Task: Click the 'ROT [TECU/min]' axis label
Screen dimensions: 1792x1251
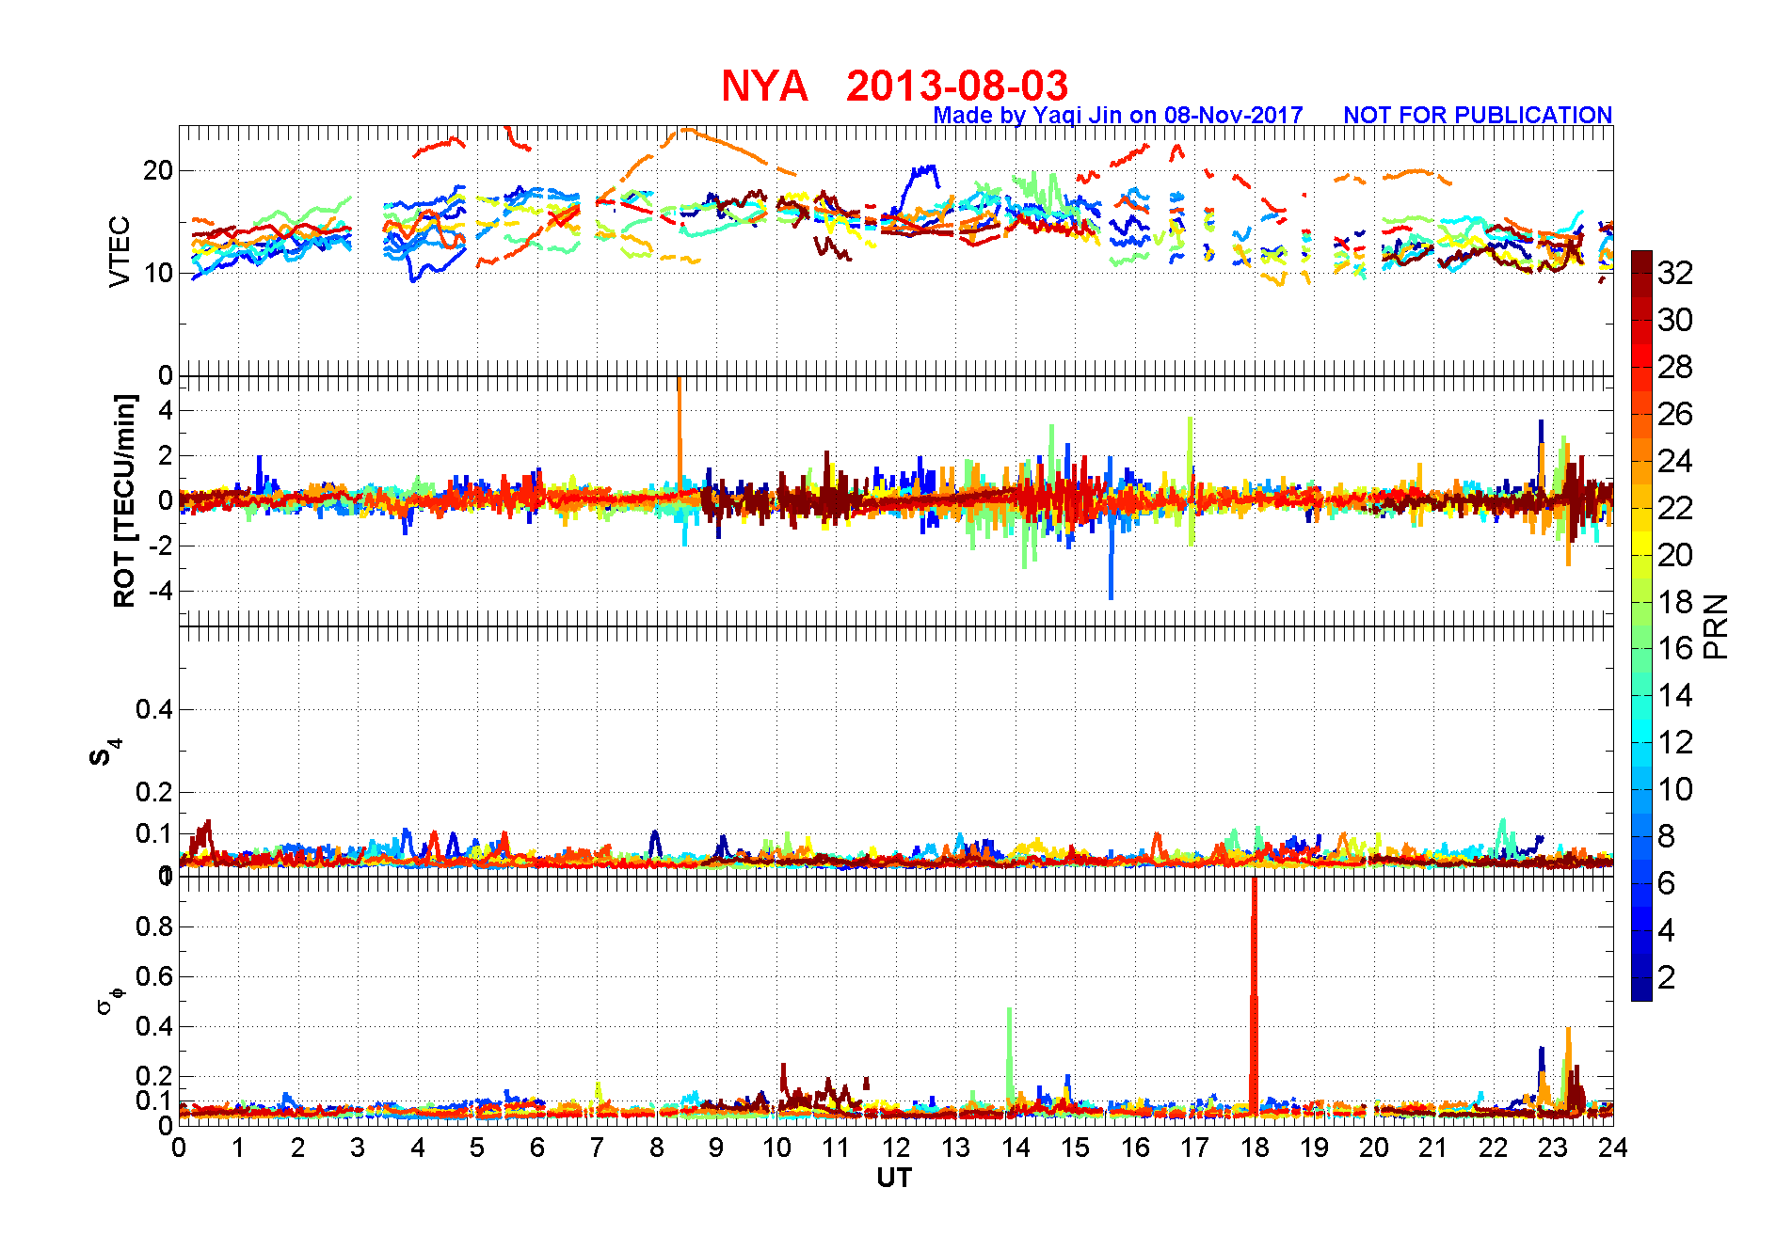Action: click(x=124, y=501)
